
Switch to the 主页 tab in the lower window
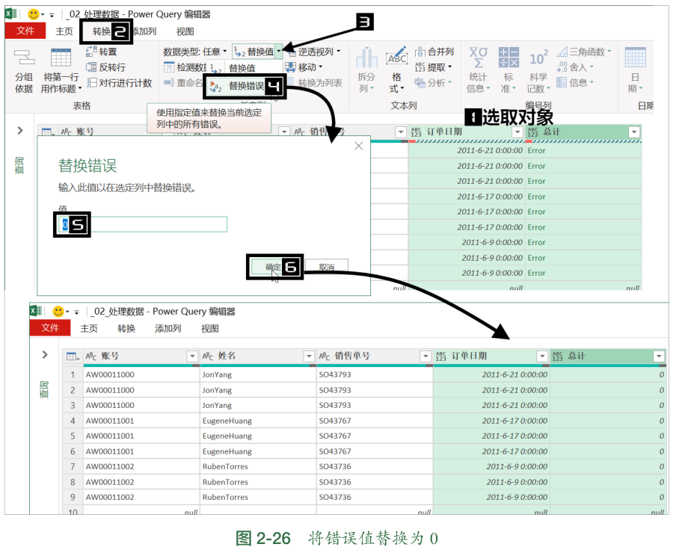pos(89,329)
